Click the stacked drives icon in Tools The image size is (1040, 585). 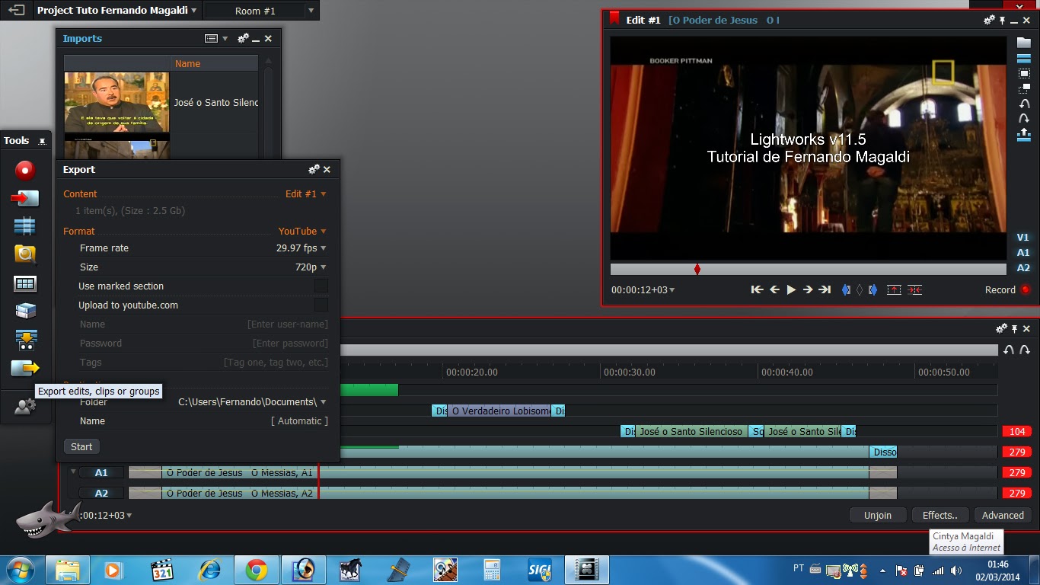(25, 311)
